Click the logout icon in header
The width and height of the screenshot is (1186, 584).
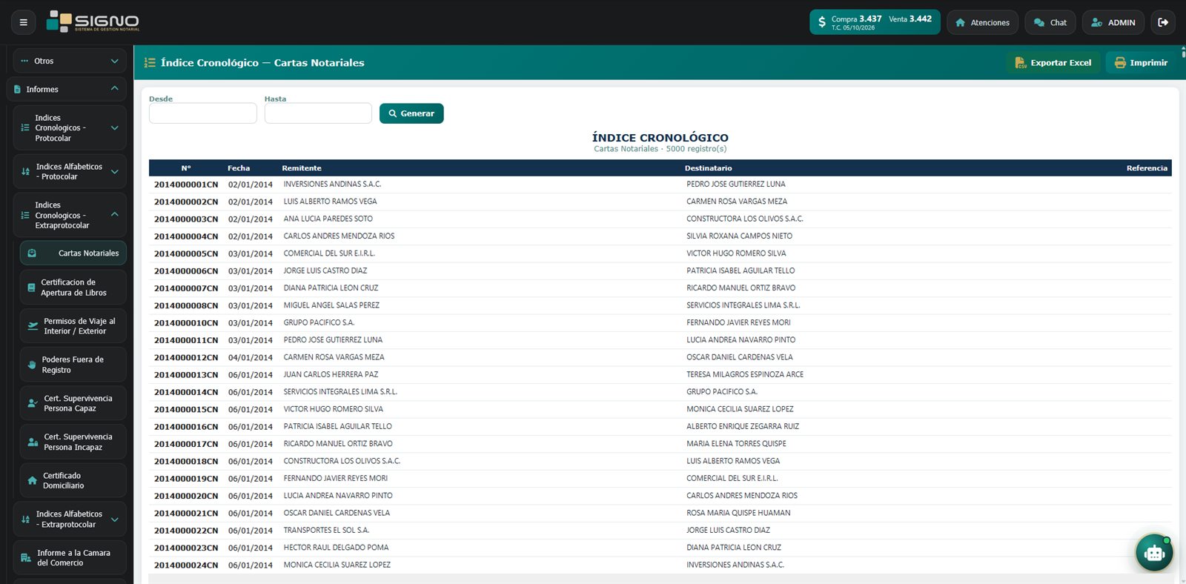[x=1163, y=22]
